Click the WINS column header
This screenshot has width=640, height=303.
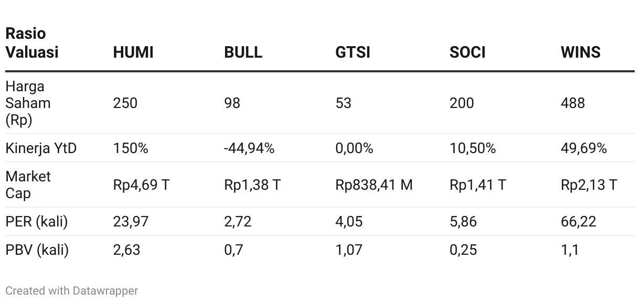pos(581,52)
